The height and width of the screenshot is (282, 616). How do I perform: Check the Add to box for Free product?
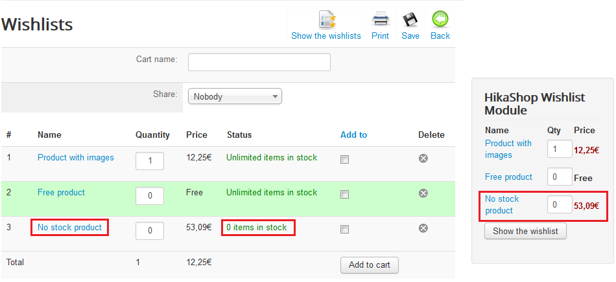click(x=344, y=194)
